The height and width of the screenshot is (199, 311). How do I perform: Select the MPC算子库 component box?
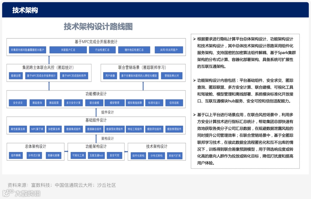click(x=37, y=129)
